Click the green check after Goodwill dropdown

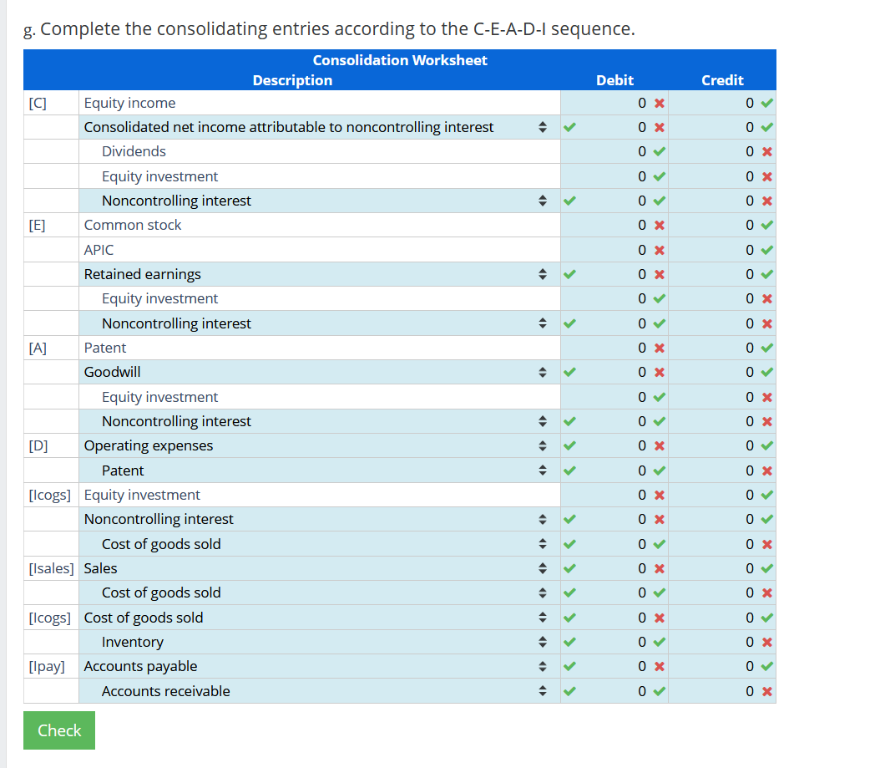coord(569,372)
